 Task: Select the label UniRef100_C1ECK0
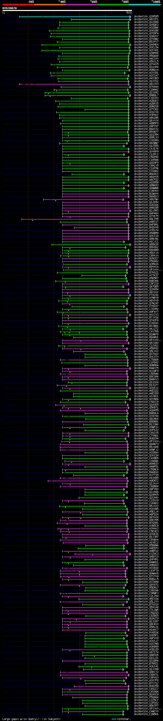tap(146, 98)
